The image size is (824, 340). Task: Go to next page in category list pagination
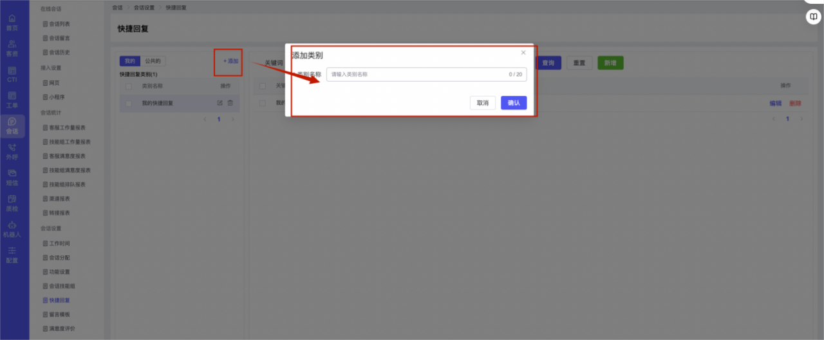232,120
